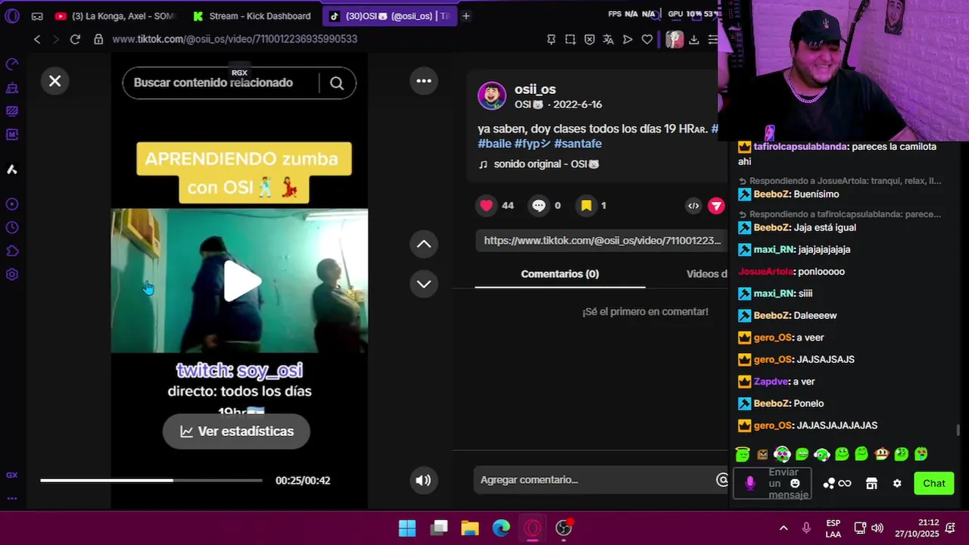Switch to Stream - Kick Dashboard tab
Viewport: 969px width, 545px height.
[251, 16]
